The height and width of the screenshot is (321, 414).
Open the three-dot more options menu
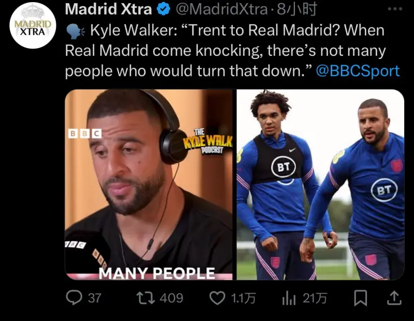coord(395,9)
